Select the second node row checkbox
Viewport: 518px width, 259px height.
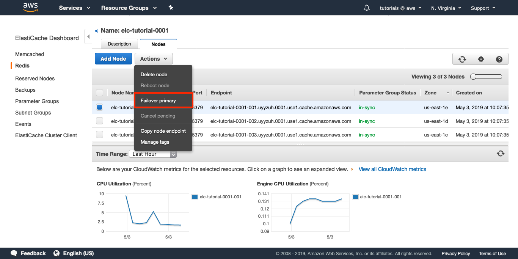99,121
